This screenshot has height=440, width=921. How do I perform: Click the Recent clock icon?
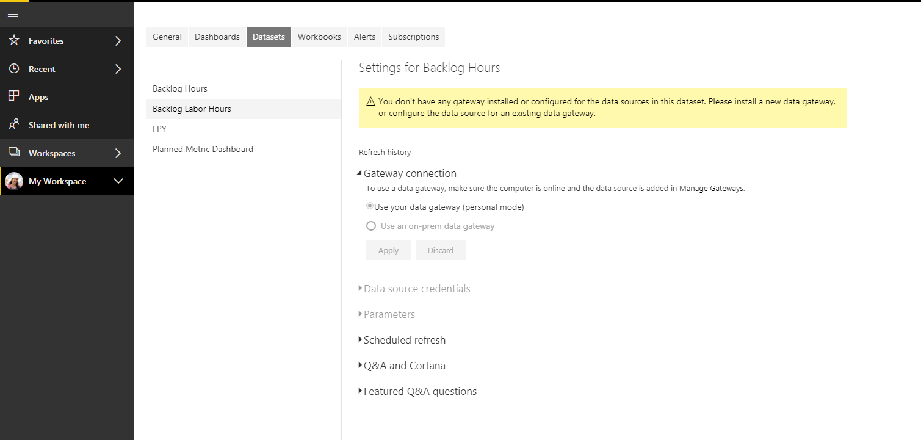pos(14,68)
